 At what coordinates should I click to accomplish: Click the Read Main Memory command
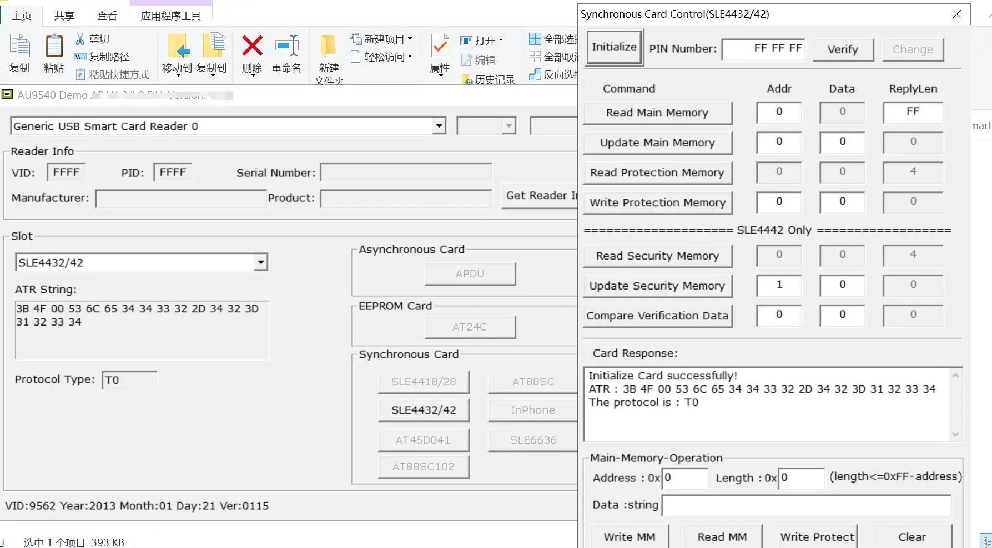tap(657, 113)
